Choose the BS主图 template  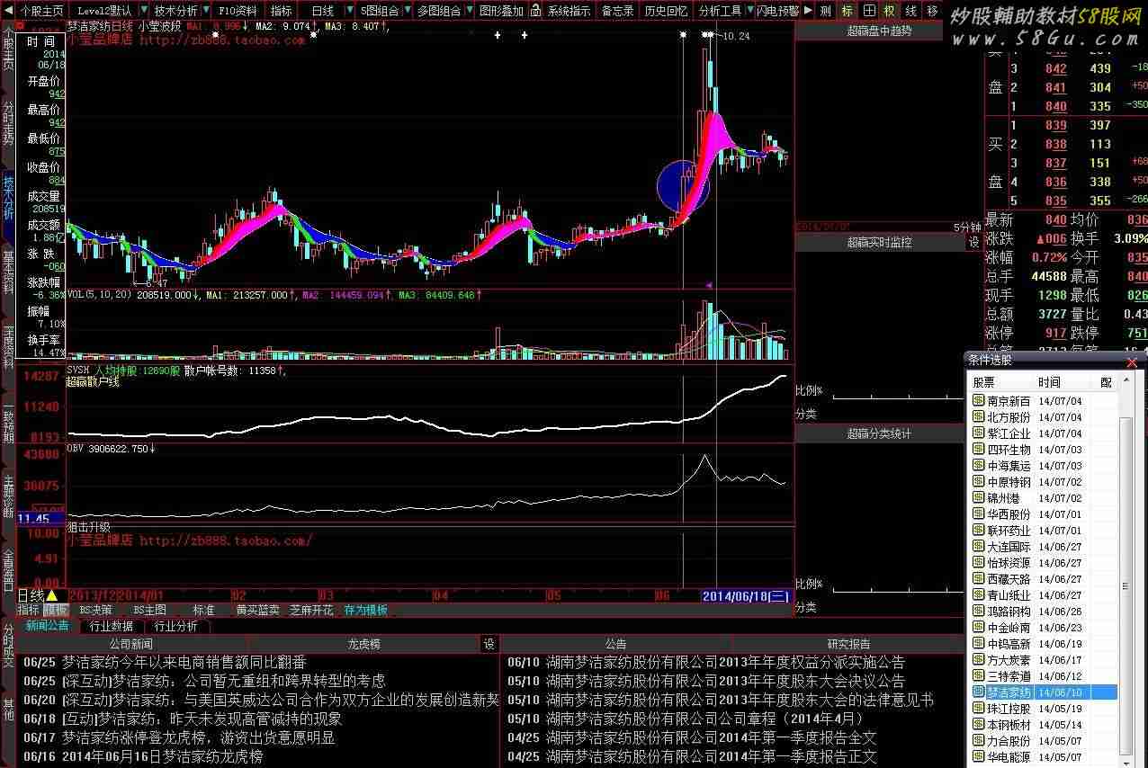click(x=149, y=610)
